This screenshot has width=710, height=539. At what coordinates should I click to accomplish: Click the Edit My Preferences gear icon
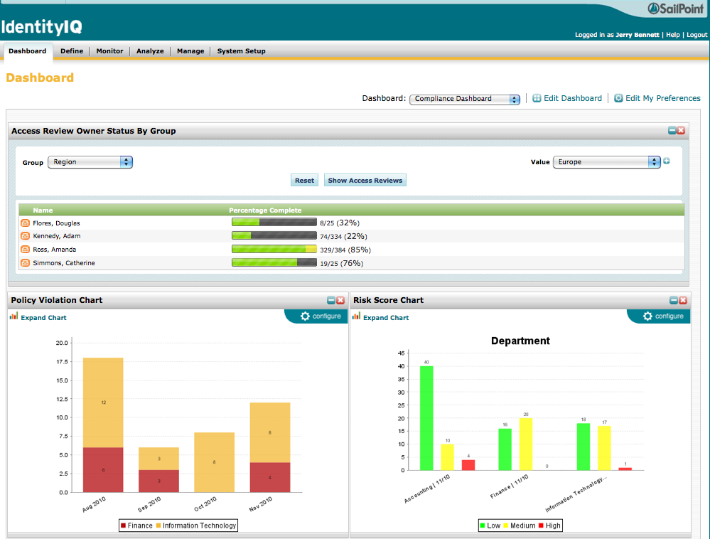pos(618,98)
